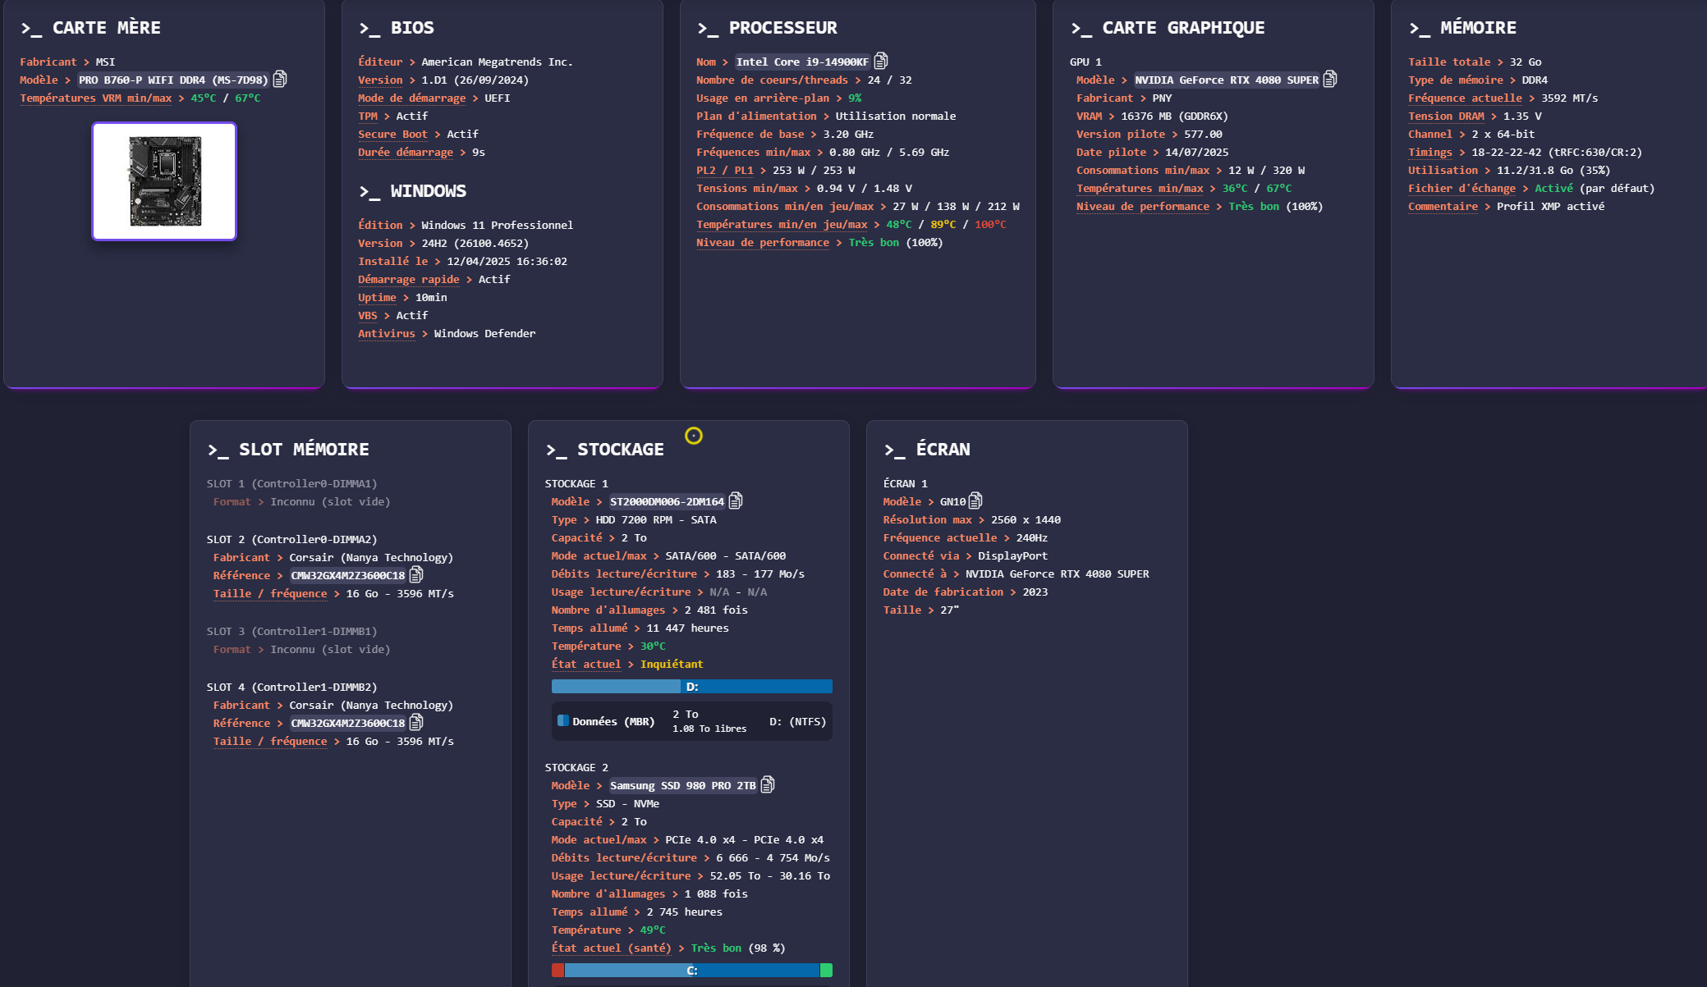Click the Fréquence actuelle memory label
The width and height of the screenshot is (1707, 987).
(x=1465, y=98)
